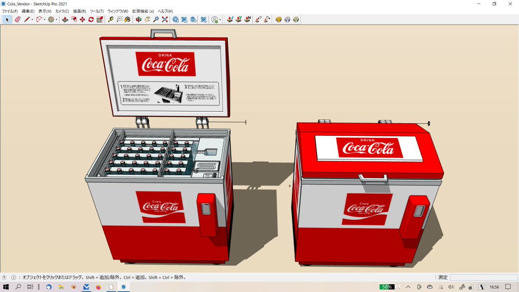Select the Circle shape tool
519x292 pixels.
pos(51,19)
